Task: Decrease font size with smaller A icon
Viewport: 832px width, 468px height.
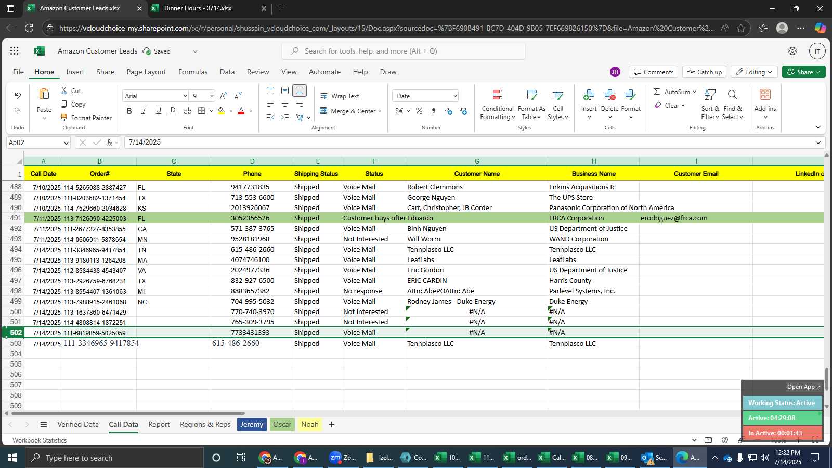Action: click(238, 96)
